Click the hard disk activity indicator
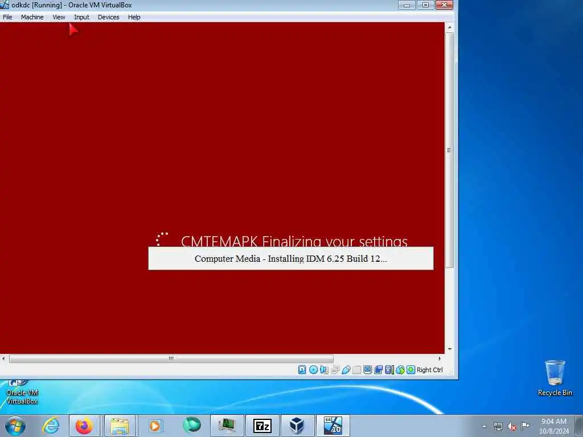The height and width of the screenshot is (437, 583). (302, 370)
